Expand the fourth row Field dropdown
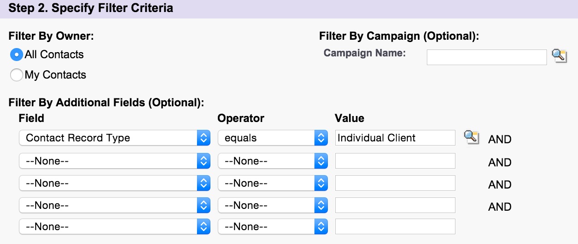578x244 pixels. (x=115, y=205)
